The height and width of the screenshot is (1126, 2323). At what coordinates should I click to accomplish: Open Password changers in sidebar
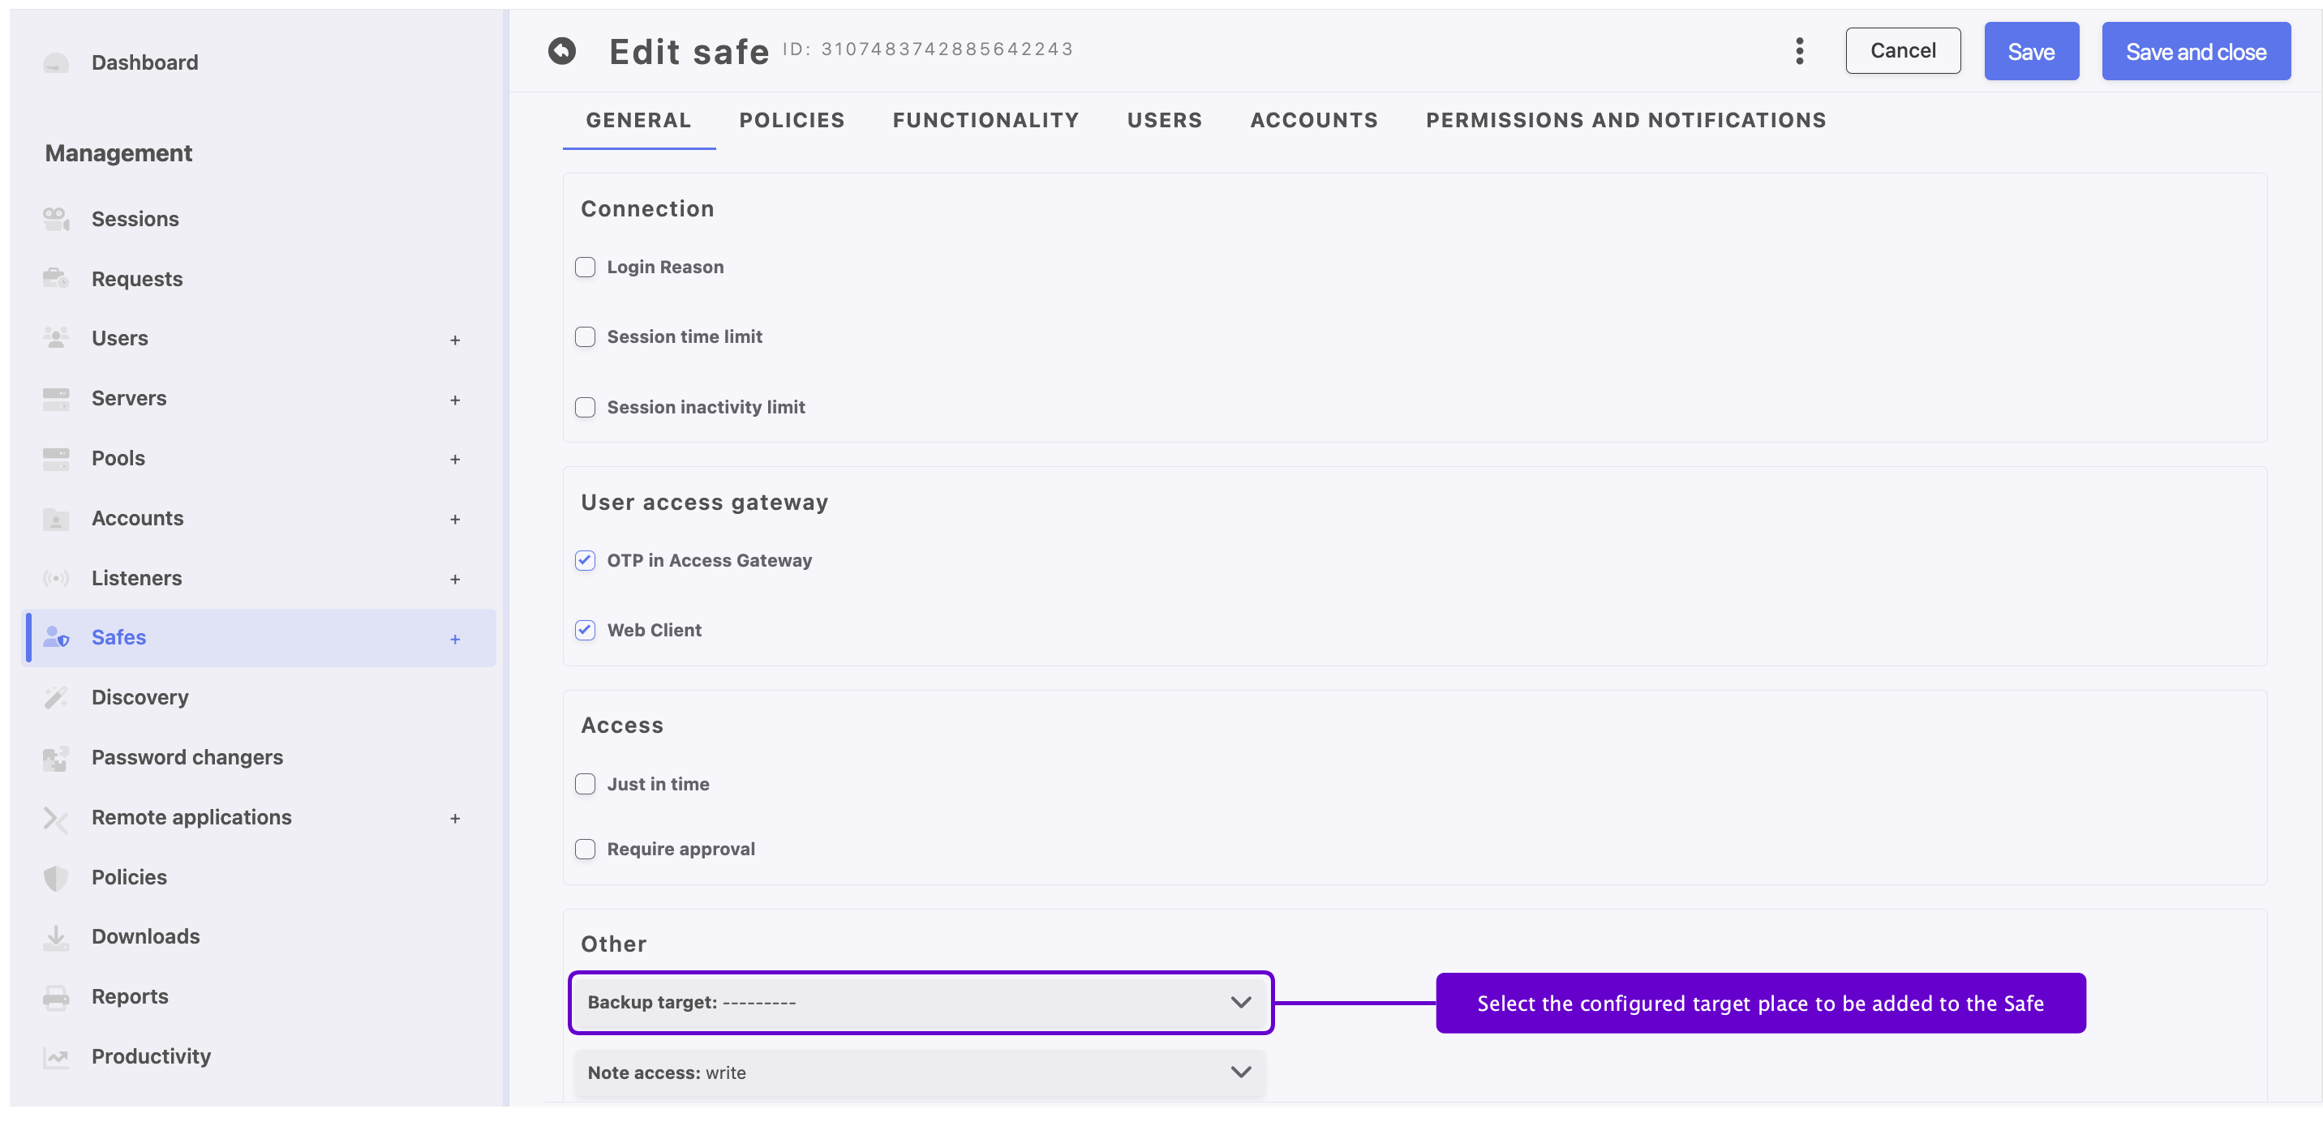[x=187, y=757]
